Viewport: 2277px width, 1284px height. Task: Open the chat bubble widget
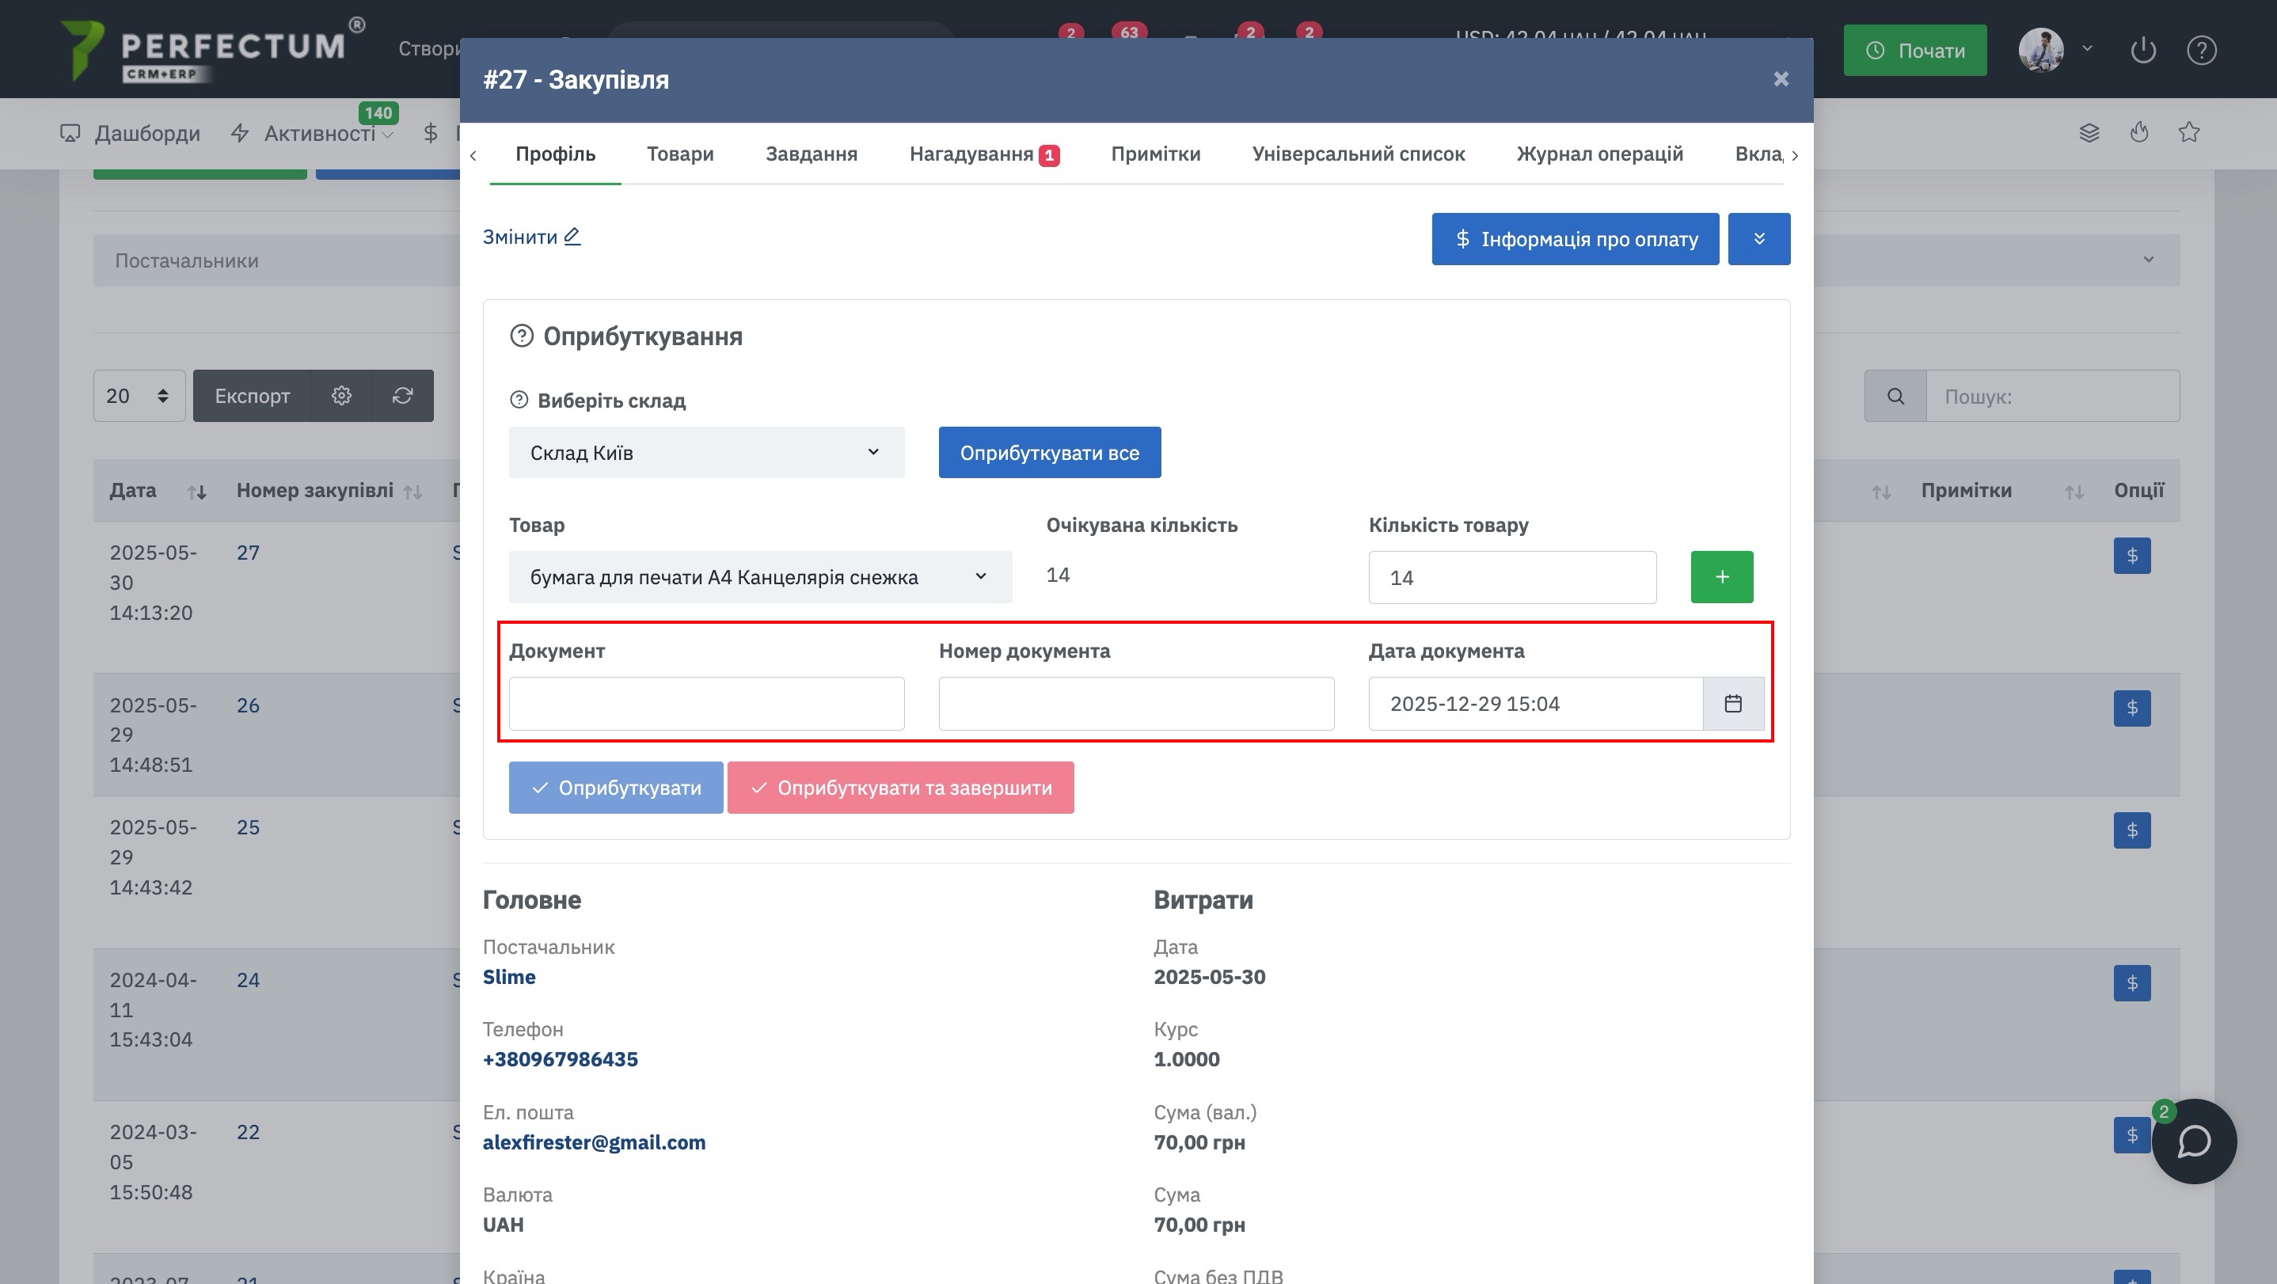tap(2193, 1141)
